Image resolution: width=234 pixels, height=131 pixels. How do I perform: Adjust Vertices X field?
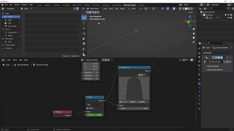[x=91, y=73]
